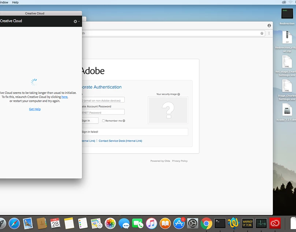
Task: Bookmark this page with the star icon
Action: (262, 33)
